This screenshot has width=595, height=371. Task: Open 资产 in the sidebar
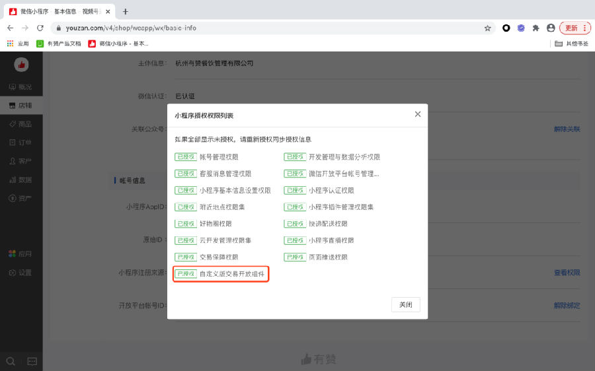[21, 198]
